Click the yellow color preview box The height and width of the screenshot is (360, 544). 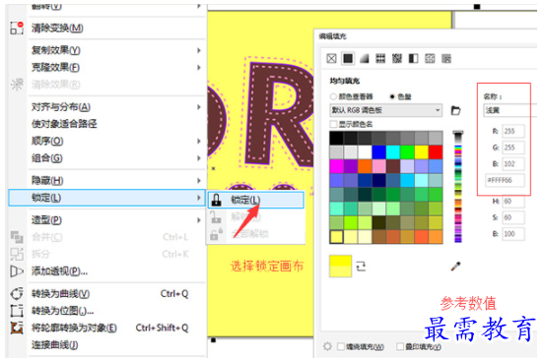point(340,266)
